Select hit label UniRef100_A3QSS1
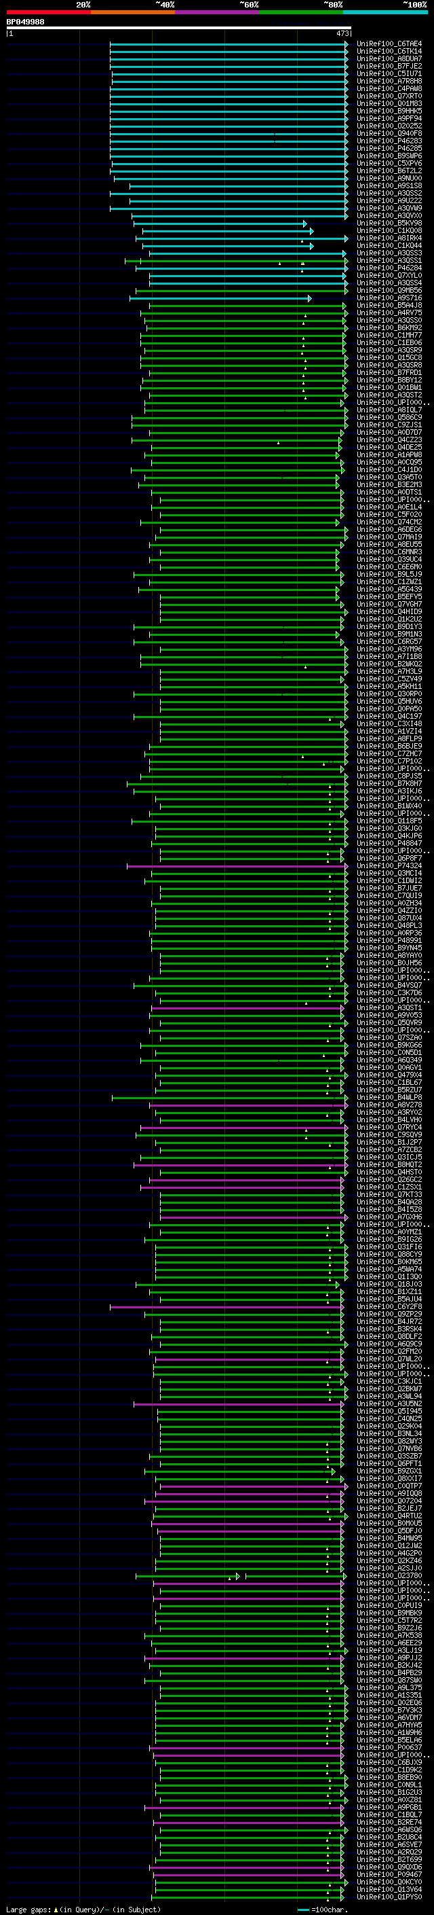Viewport: 434px width, 1915px height. pos(389,260)
